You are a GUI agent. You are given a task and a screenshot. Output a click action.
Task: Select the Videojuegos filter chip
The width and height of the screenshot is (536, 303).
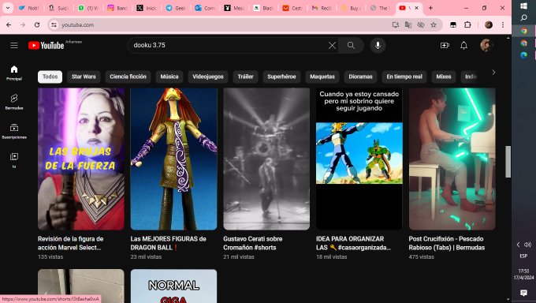click(x=208, y=77)
